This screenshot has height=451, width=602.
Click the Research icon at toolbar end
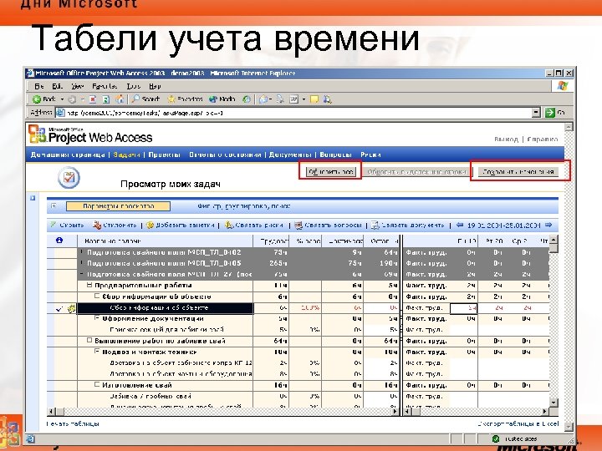[x=327, y=99]
